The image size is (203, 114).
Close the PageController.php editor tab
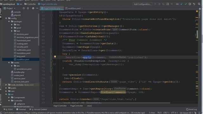pyautogui.click(x=62, y=9)
